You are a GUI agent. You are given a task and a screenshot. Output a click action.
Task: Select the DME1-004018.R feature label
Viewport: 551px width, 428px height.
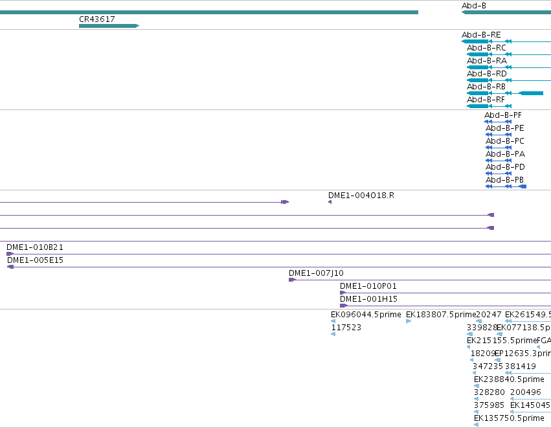(361, 196)
